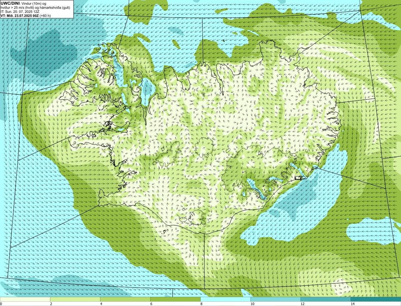
Task: Click the 10–12 m/s turquoise legend swatch
Action: click(276, 299)
